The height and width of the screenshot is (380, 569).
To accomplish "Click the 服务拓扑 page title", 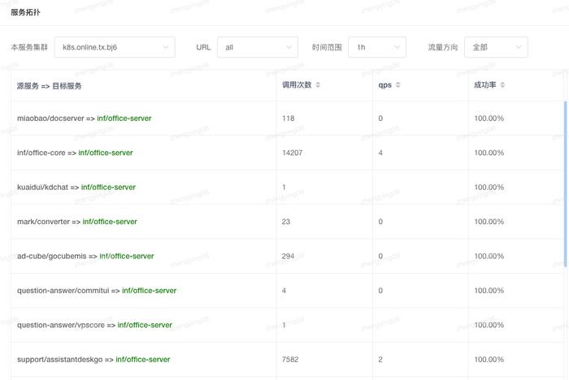I will 25,12.
